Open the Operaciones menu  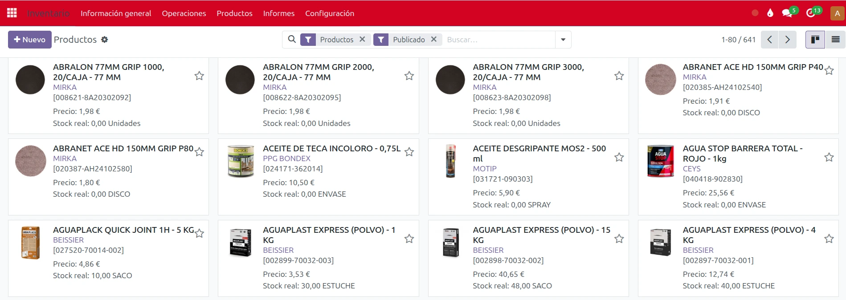(x=184, y=13)
